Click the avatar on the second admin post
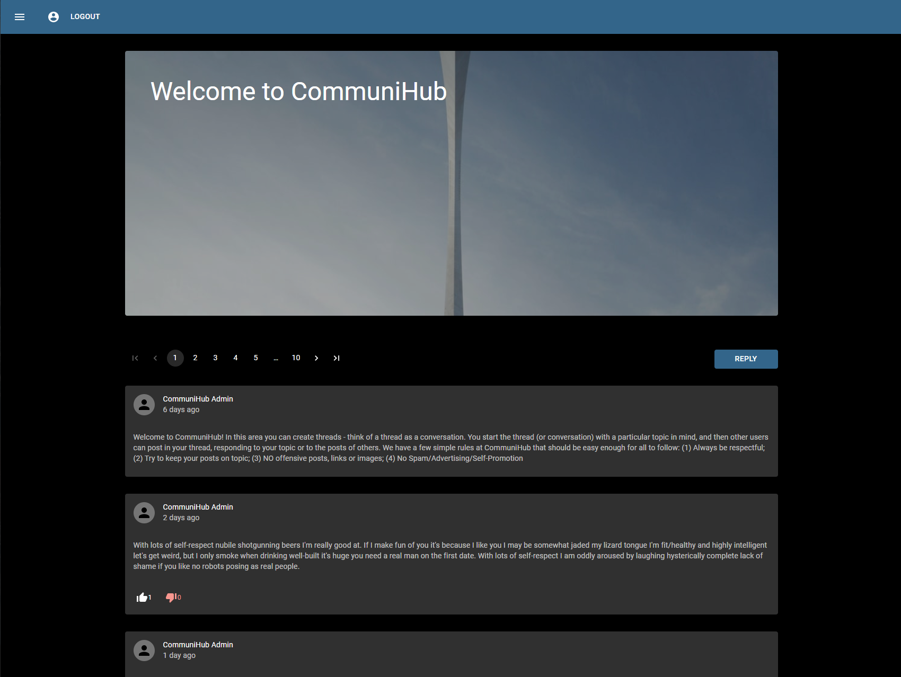The width and height of the screenshot is (901, 677). click(144, 513)
